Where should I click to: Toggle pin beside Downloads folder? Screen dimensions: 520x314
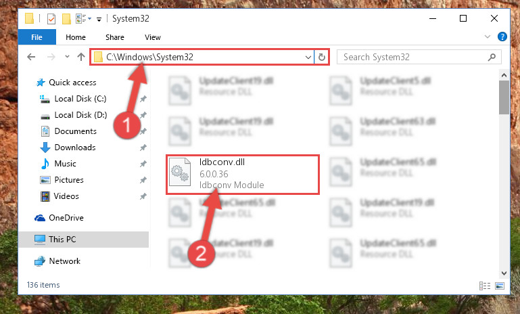pos(143,148)
